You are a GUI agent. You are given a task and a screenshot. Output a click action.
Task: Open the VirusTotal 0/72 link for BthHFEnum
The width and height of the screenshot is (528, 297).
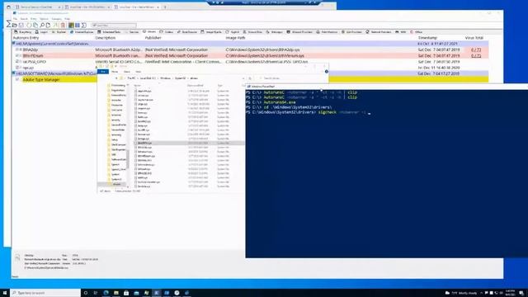pos(476,56)
